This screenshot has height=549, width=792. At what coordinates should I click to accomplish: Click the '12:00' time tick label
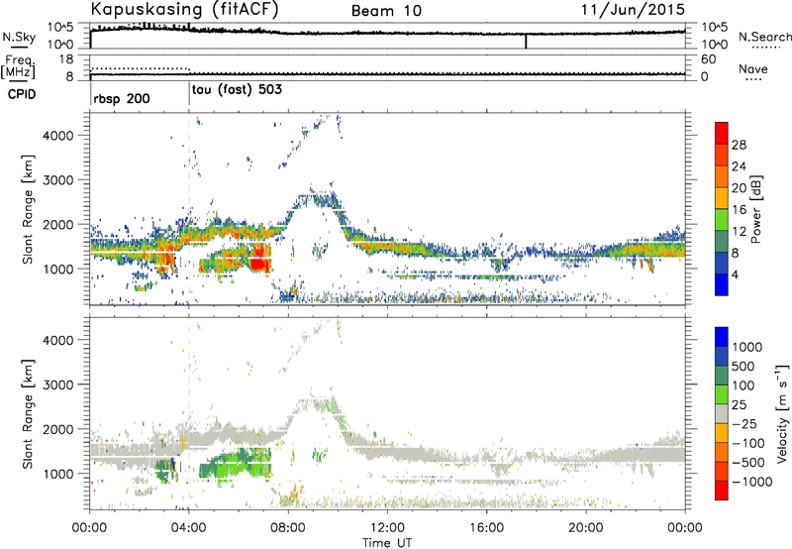point(387,528)
